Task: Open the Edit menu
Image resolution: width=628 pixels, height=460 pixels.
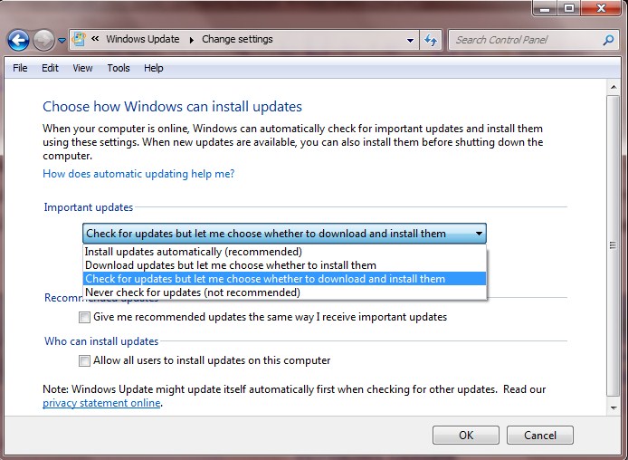Action: pos(50,68)
